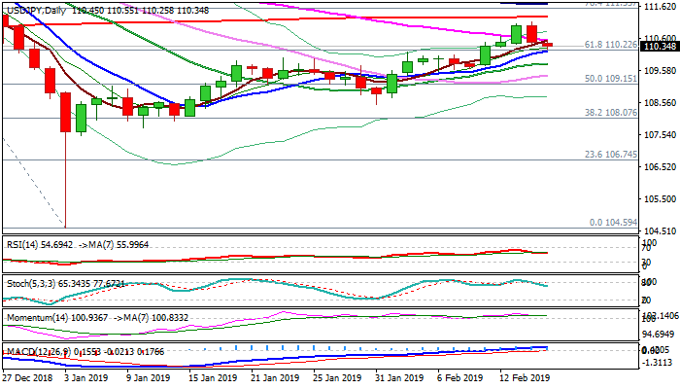Select the Momentum(14) indicator label
Image resolution: width=680 pixels, height=389 pixels.
34,317
